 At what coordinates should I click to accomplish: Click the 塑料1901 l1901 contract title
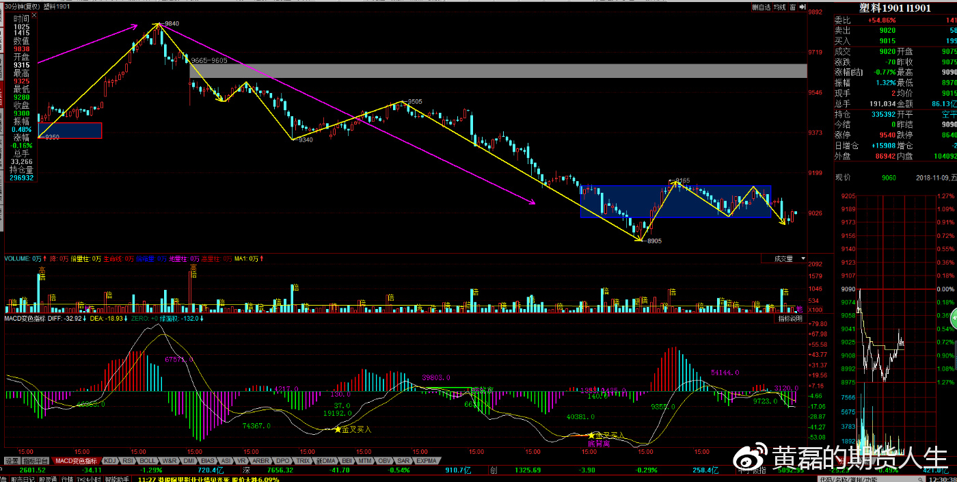pos(895,8)
